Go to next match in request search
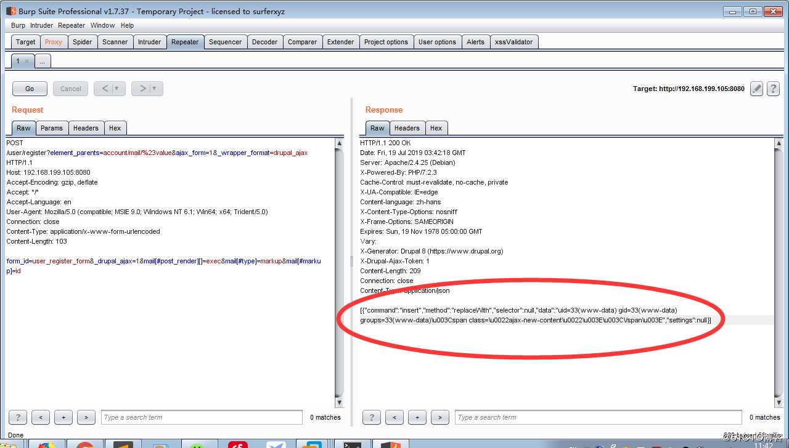 click(x=86, y=417)
